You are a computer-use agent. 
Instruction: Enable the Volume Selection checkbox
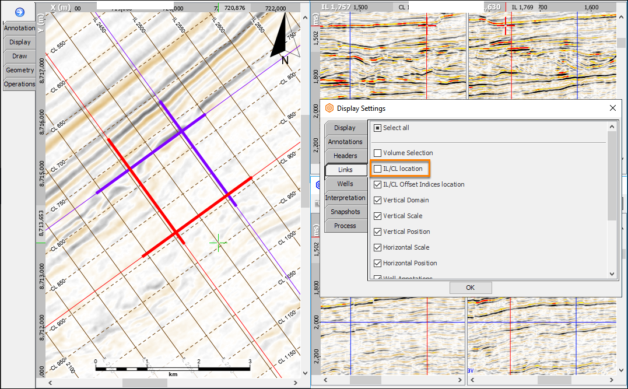pos(377,153)
